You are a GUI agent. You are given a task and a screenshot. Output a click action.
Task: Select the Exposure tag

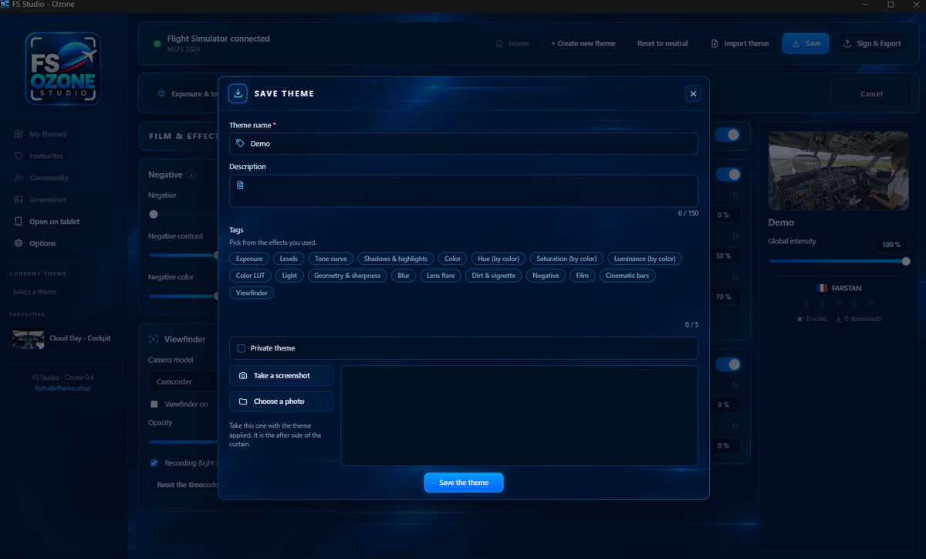tap(249, 259)
